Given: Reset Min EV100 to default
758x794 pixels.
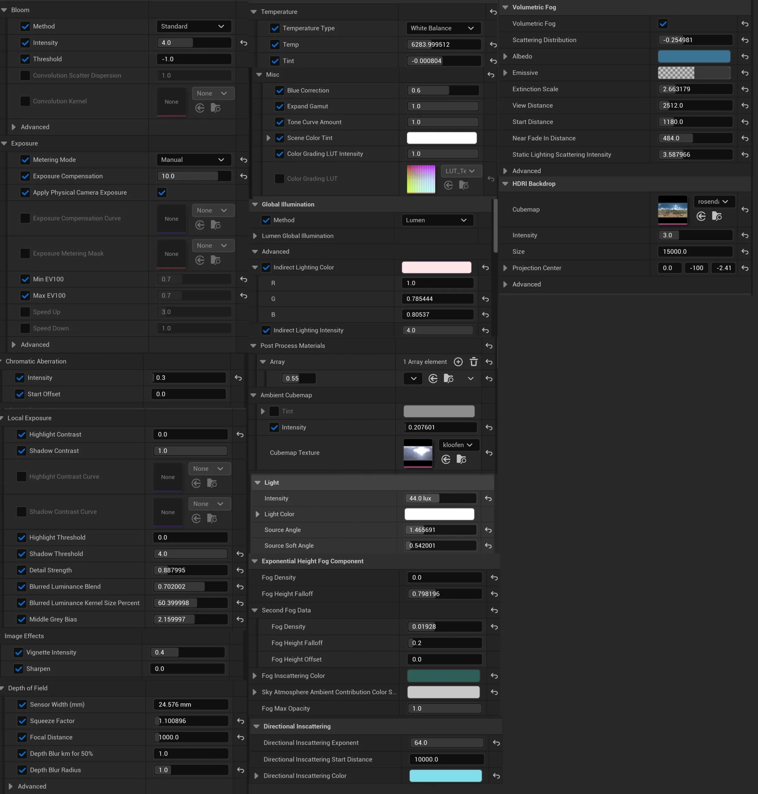Looking at the screenshot, I should tap(244, 279).
